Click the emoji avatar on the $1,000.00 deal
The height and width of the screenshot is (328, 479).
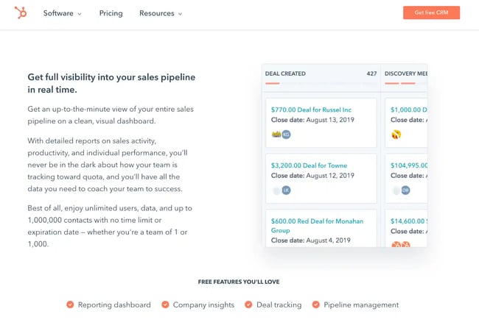[396, 135]
